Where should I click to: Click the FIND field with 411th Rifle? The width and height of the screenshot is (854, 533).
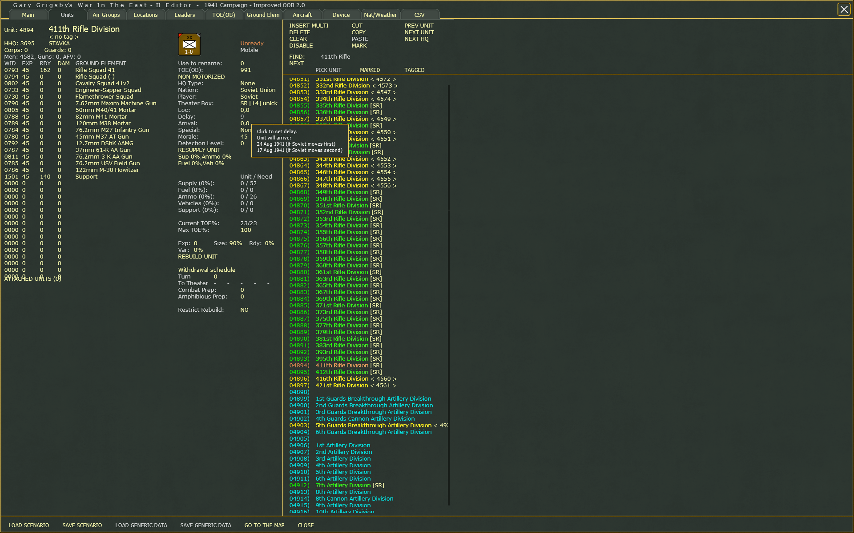[x=335, y=57]
